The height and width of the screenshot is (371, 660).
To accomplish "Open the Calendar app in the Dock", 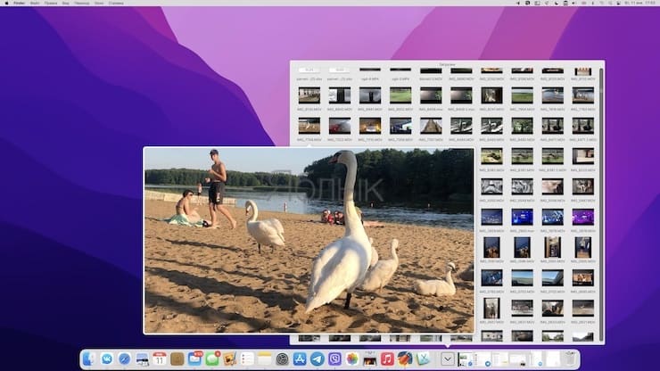I will click(x=160, y=359).
